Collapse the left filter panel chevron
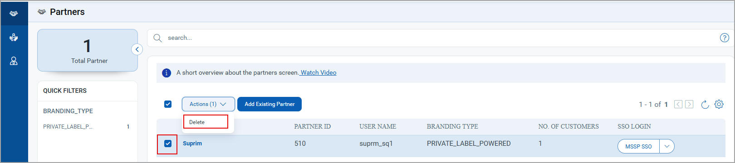This screenshot has width=735, height=163. coord(137,49)
